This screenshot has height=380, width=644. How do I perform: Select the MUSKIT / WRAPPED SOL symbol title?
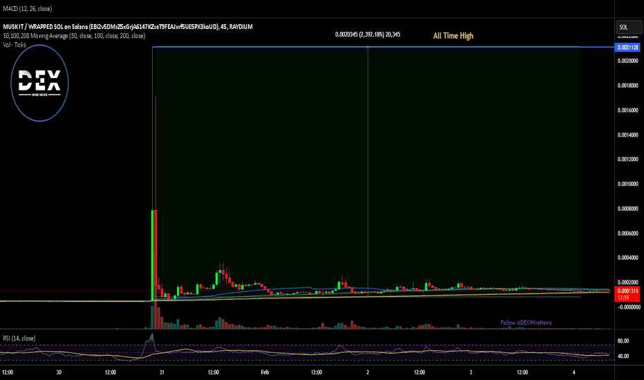[x=128, y=27]
